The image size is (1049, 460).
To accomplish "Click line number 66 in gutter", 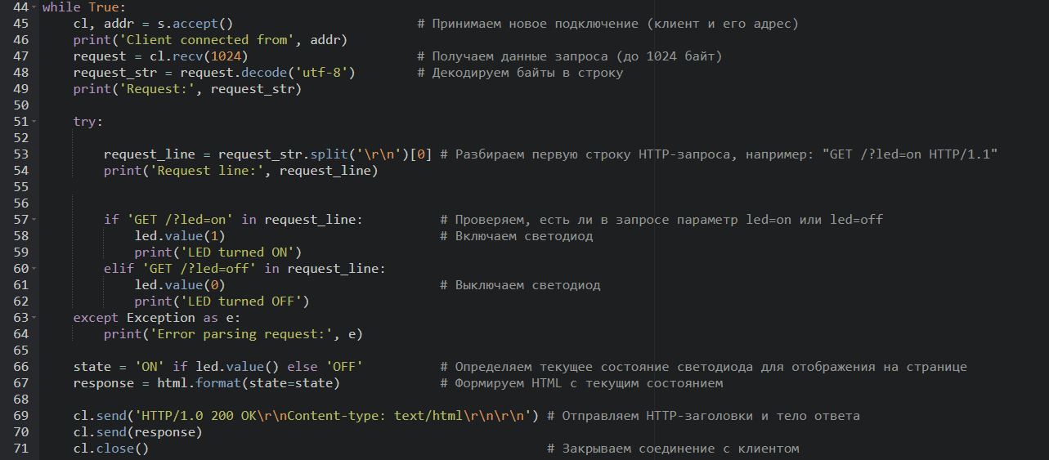I will [x=21, y=367].
